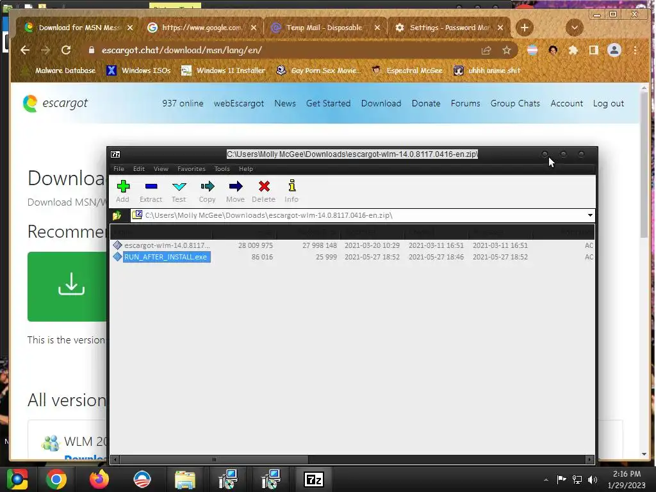This screenshot has width=656, height=492.
Task: Bookmark this page with the star icon
Action: pos(507,50)
